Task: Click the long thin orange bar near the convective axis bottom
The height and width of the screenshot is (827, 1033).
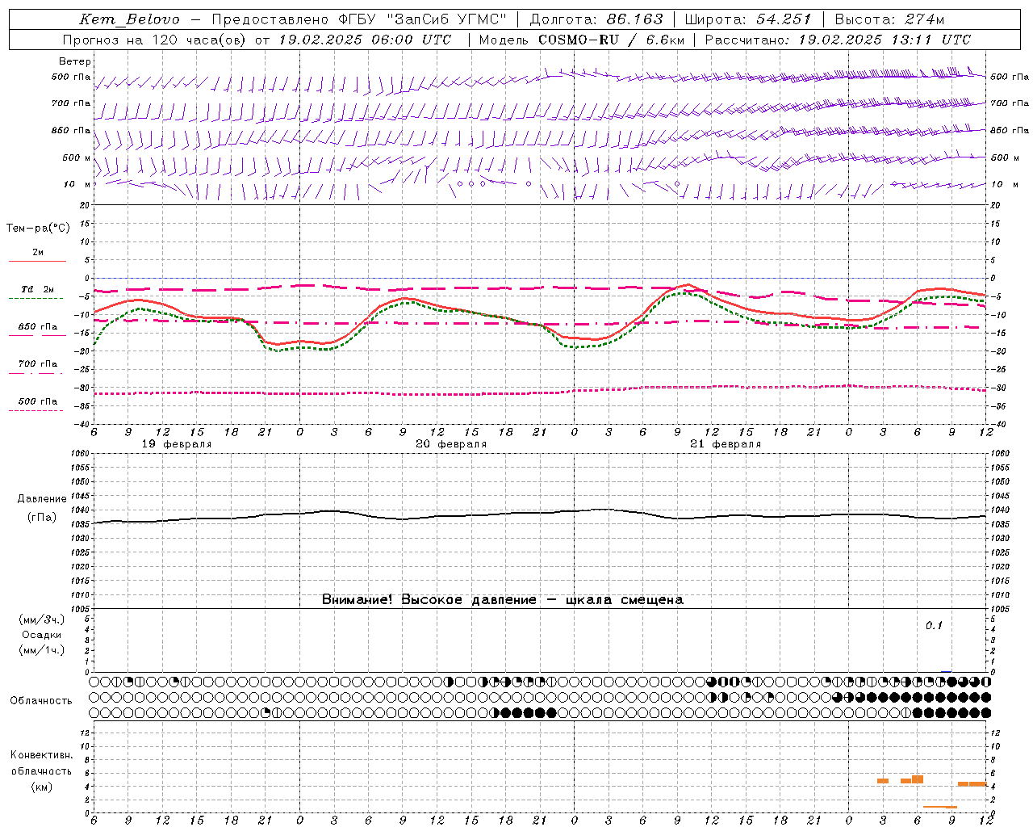Action: [940, 807]
